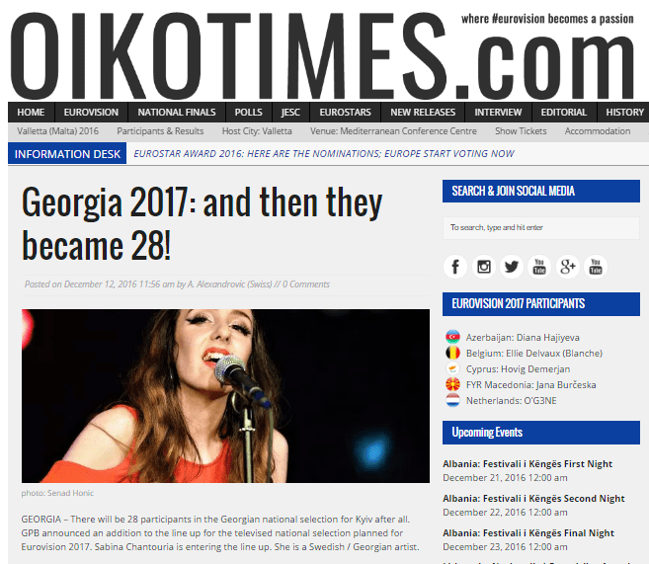
Task: Click the Belgium flag icon
Action: 452,353
